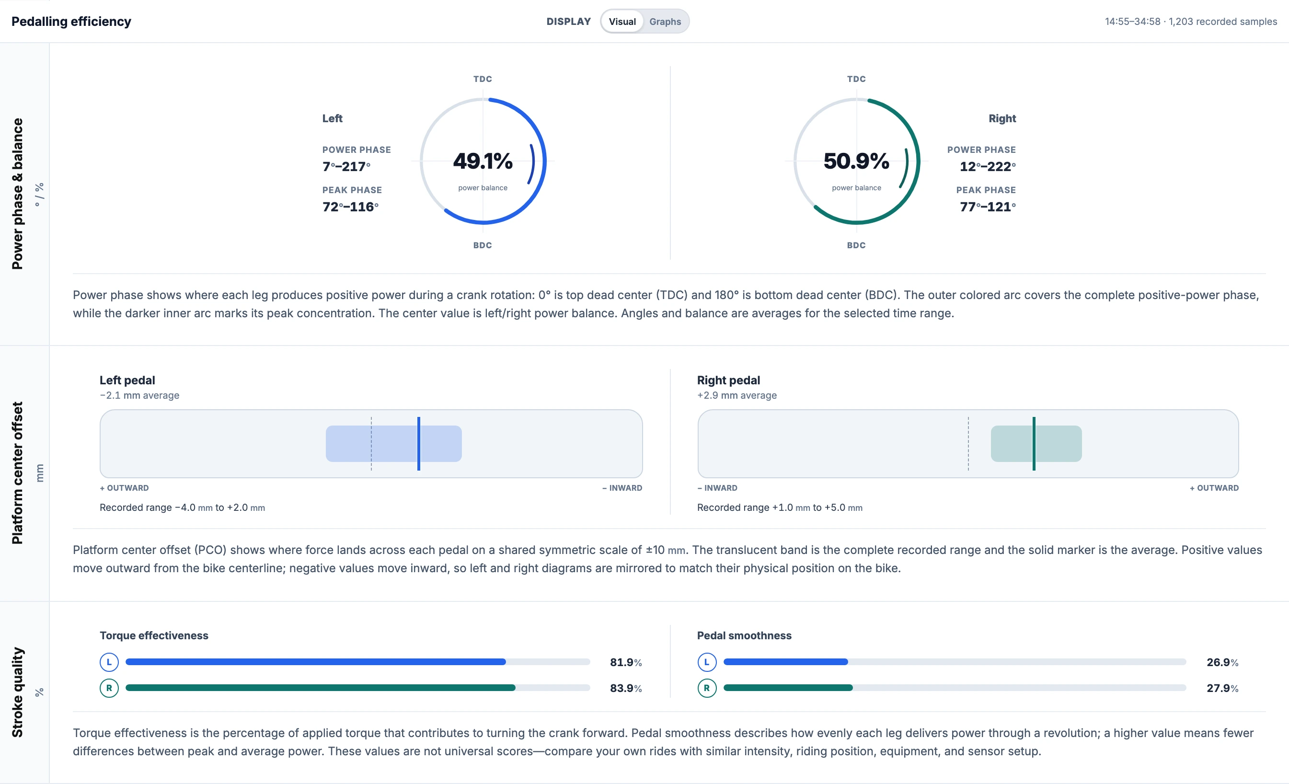Image resolution: width=1289 pixels, height=784 pixels.
Task: Click the – INWARD label under Right pedal
Action: pyautogui.click(x=717, y=488)
